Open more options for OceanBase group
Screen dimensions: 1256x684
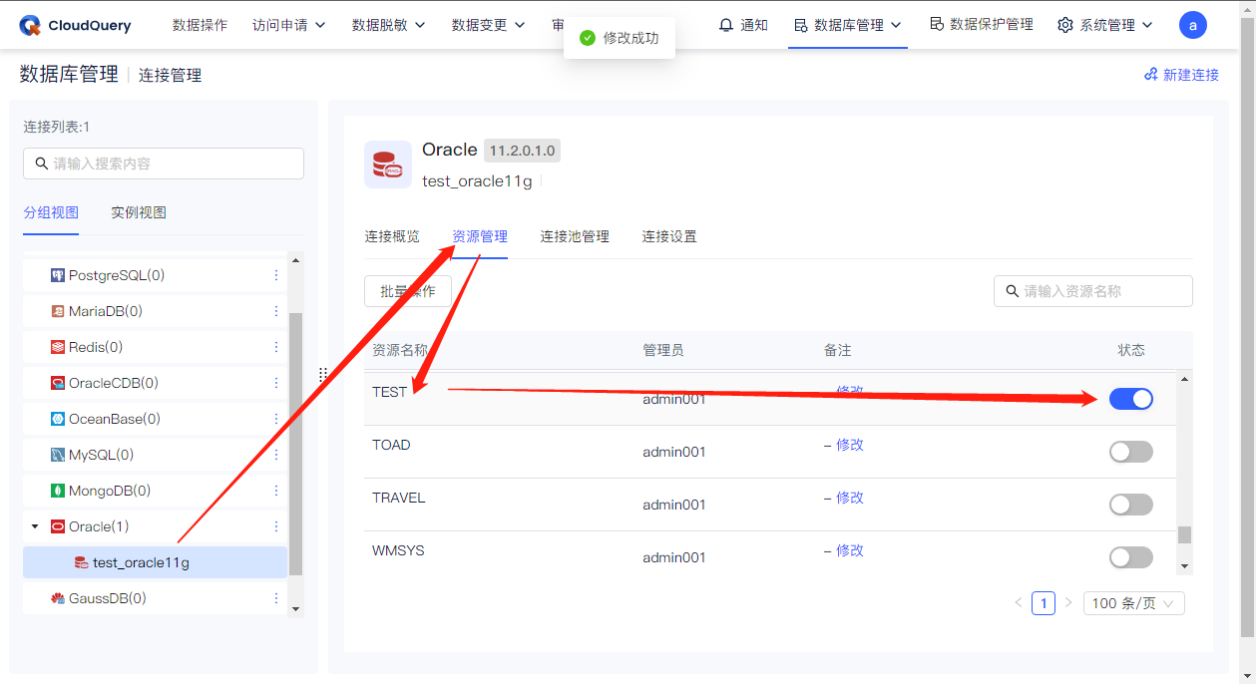click(x=276, y=419)
